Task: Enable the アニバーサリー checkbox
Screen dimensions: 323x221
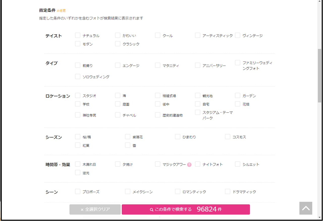Action: pyautogui.click(x=198, y=65)
